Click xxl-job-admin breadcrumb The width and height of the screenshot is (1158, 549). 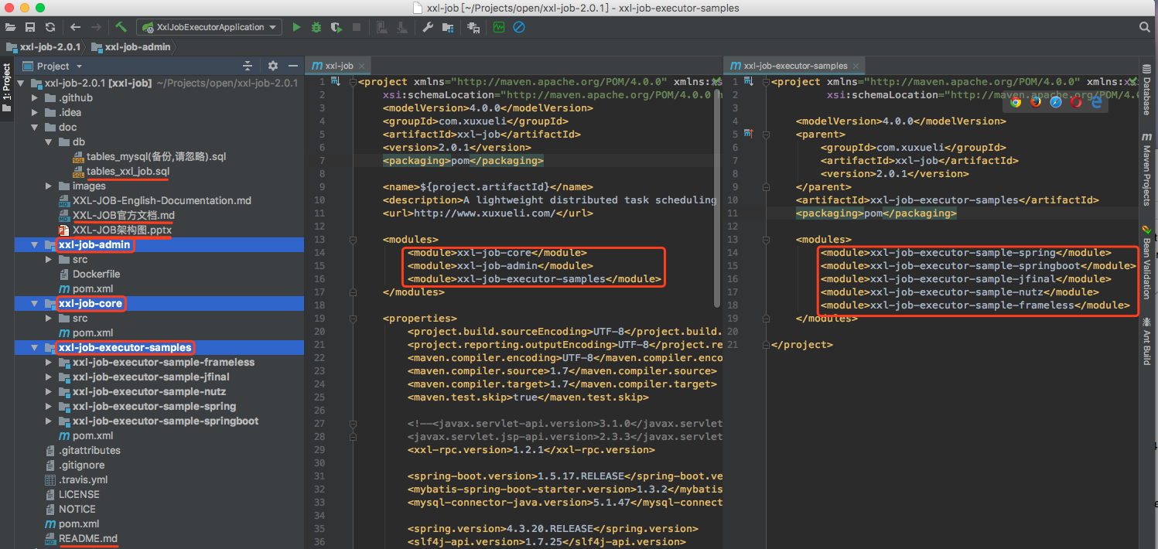click(x=131, y=46)
